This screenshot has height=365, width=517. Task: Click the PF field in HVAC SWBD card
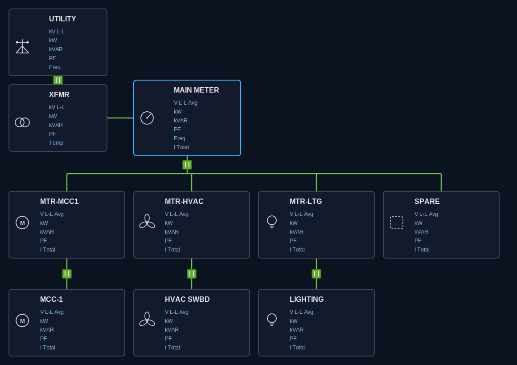[168, 339]
